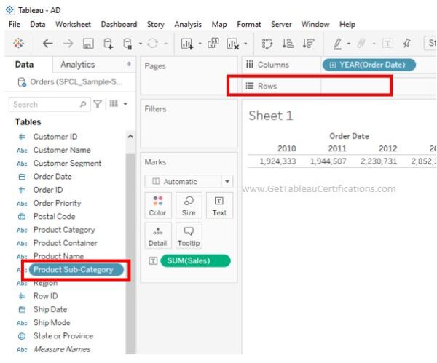This screenshot has width=437, height=363.
Task: Duplicate the sheet using the toolbar icon
Action: 213,43
